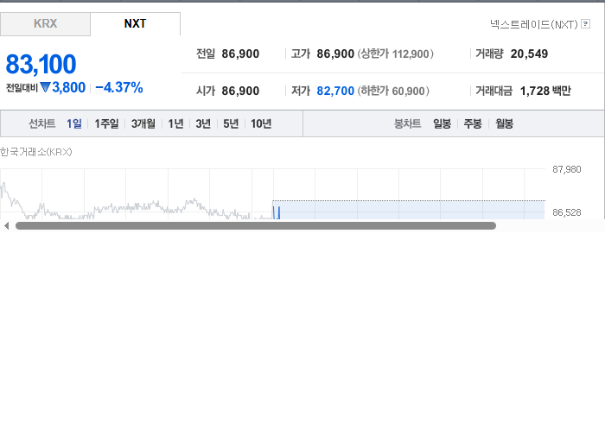Click the 선차트 label
This screenshot has height=423, width=605.
coord(42,123)
